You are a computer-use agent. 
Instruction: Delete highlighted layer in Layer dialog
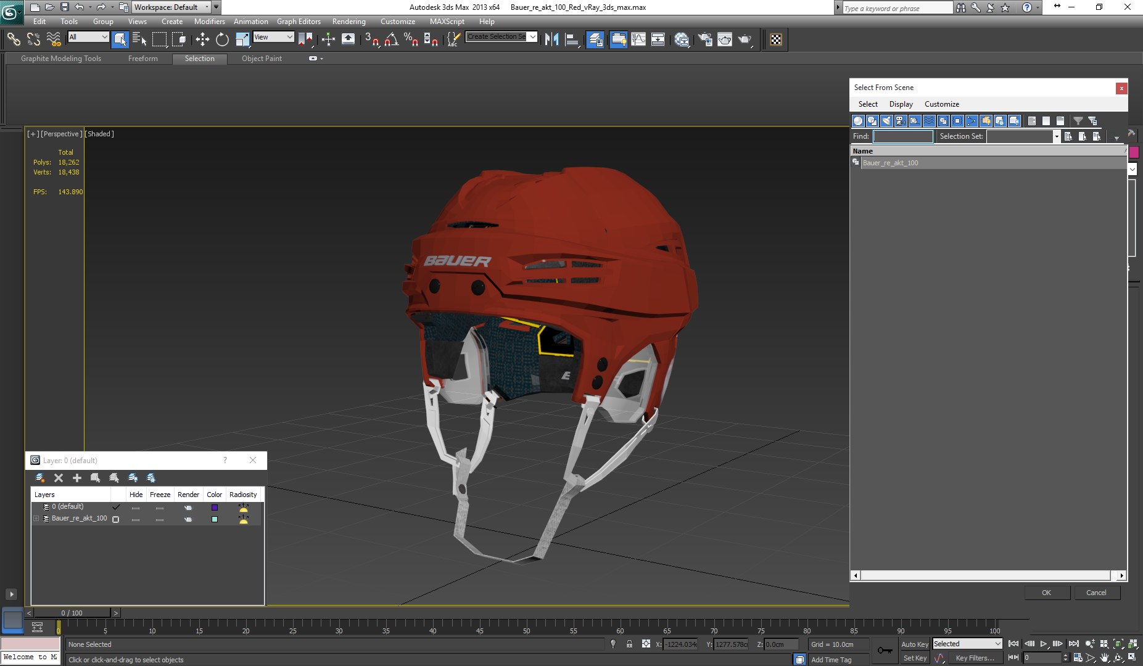[59, 478]
